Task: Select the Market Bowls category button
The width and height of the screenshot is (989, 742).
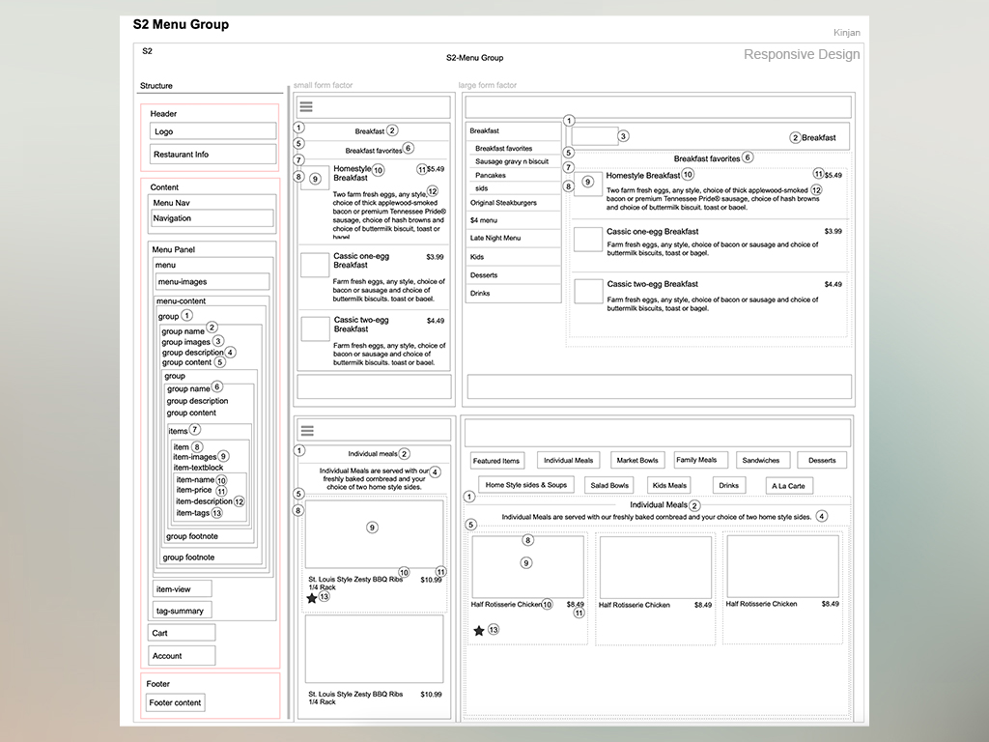Action: point(637,461)
